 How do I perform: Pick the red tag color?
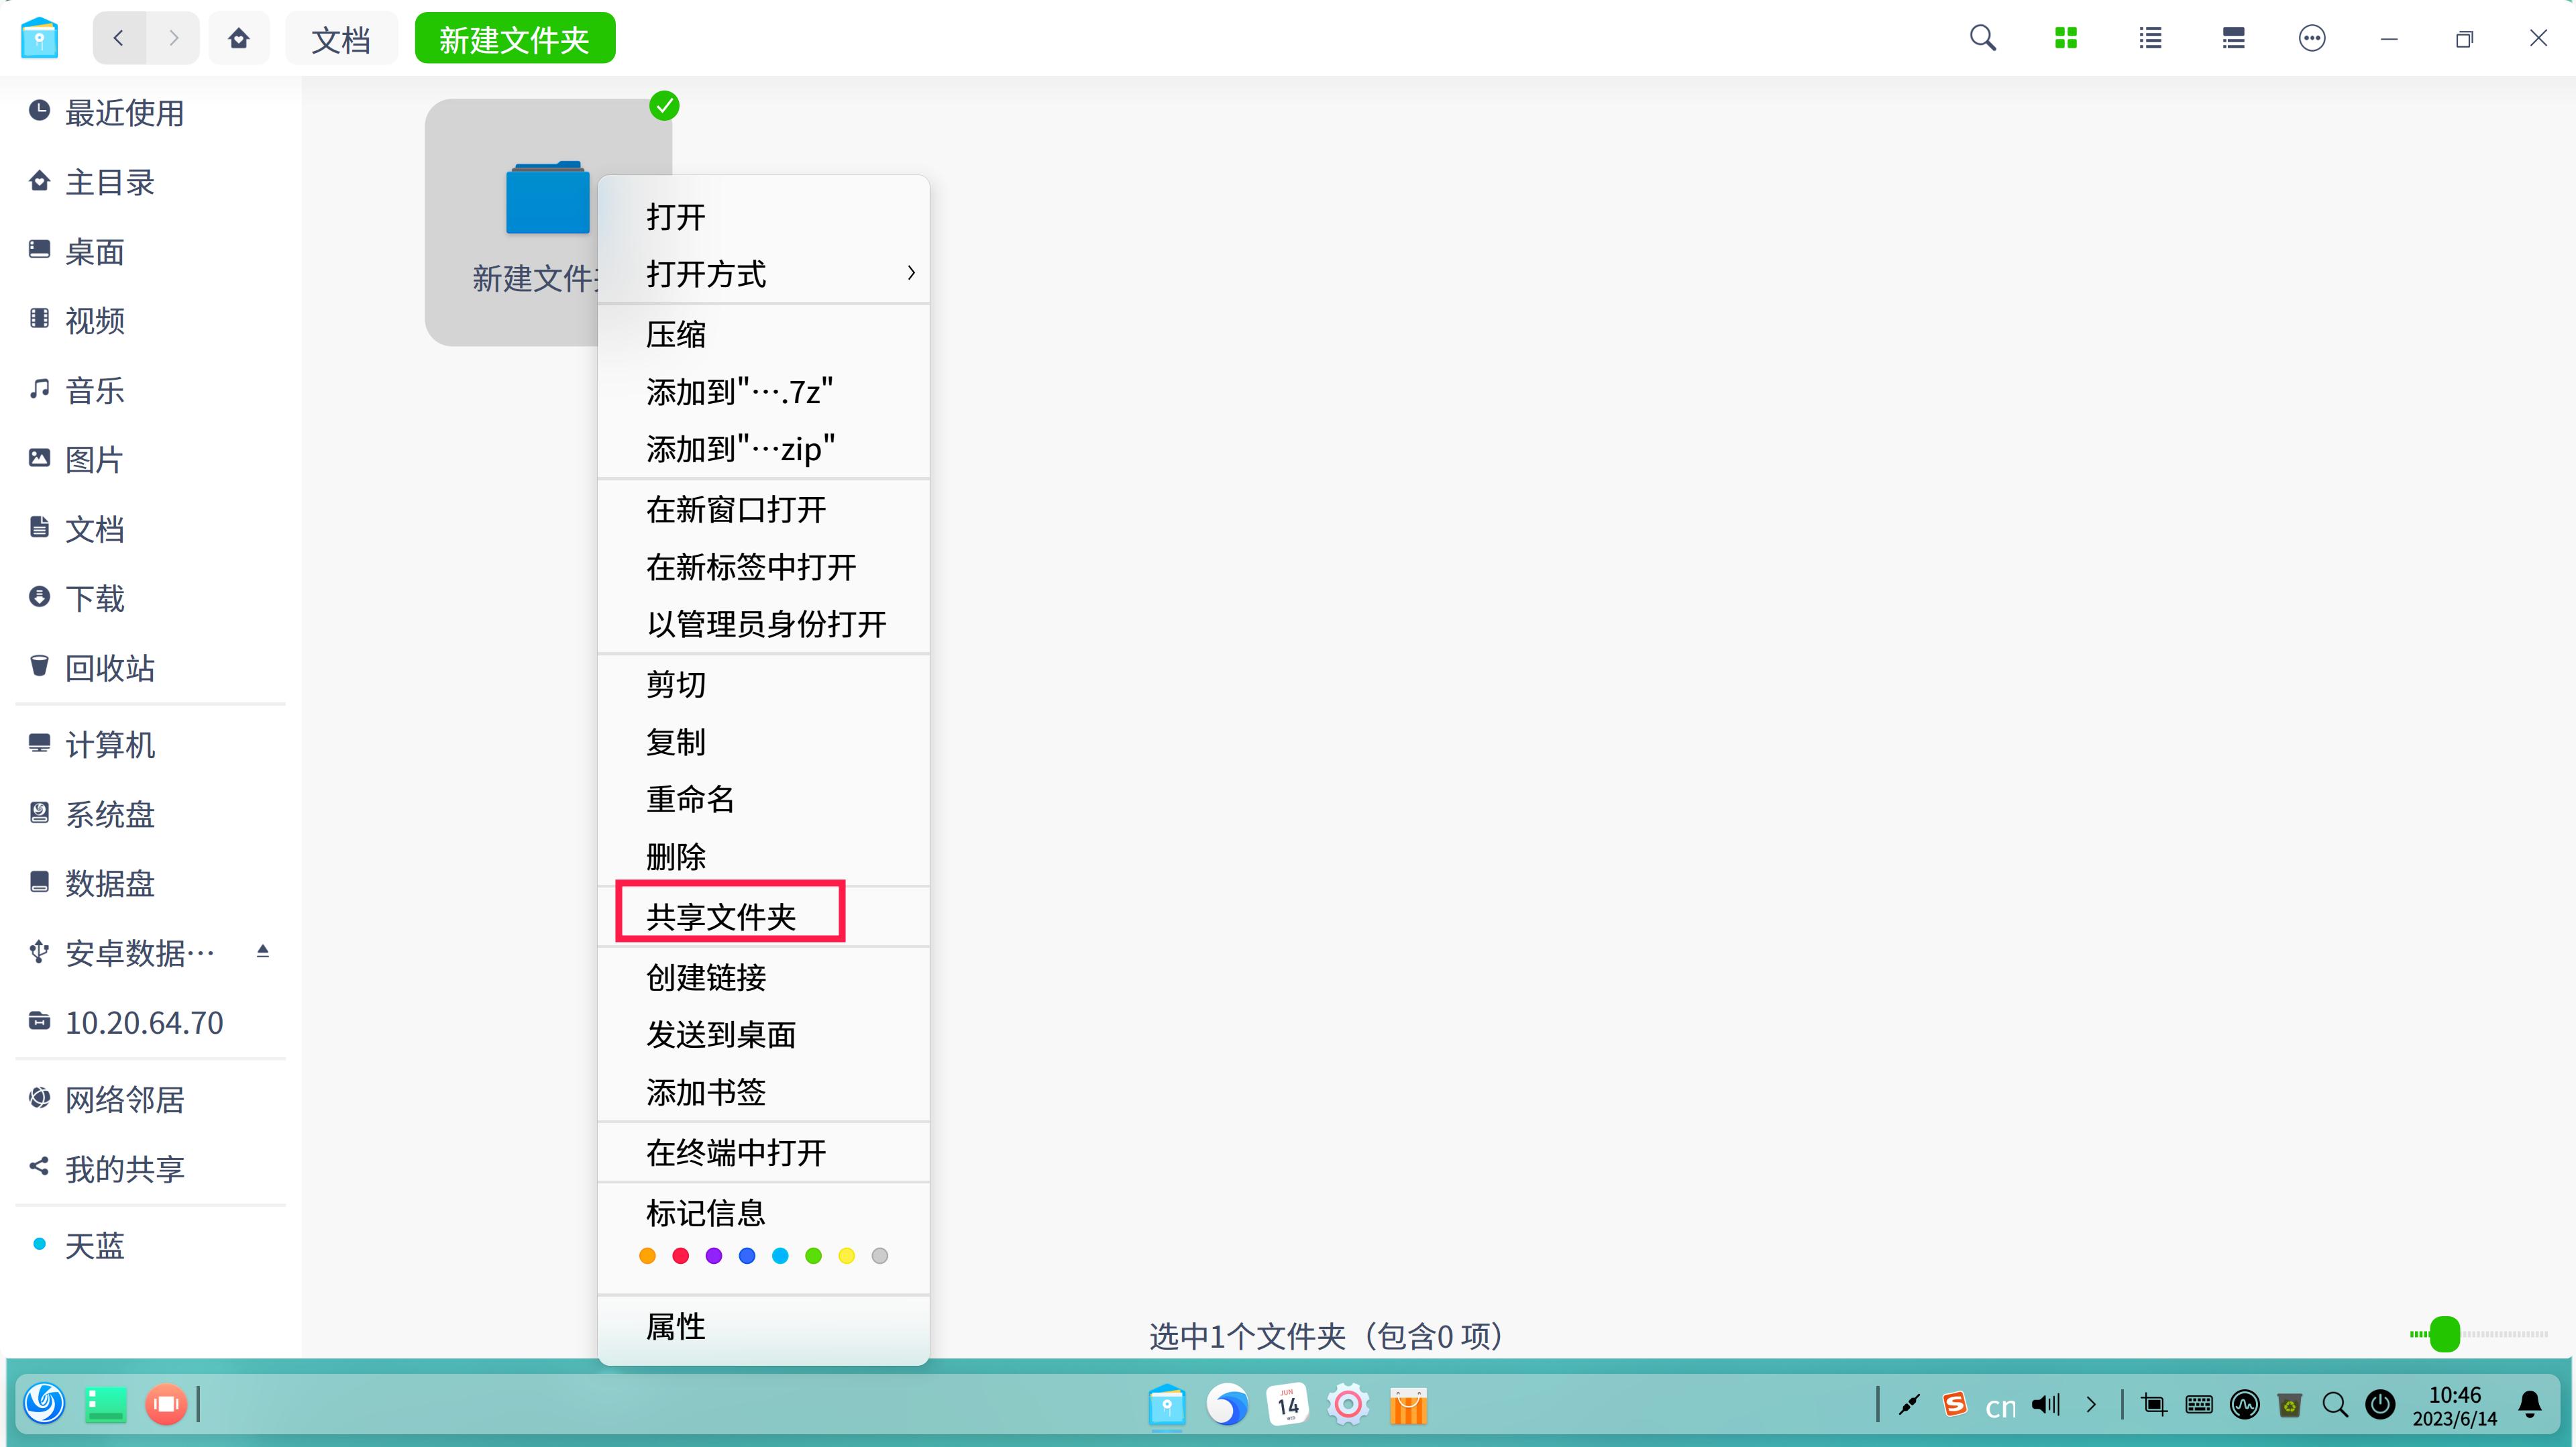(x=680, y=1256)
